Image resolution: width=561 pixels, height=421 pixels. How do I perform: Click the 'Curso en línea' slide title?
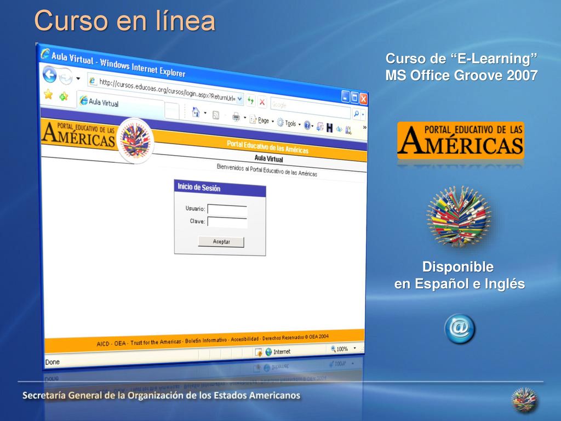click(125, 21)
